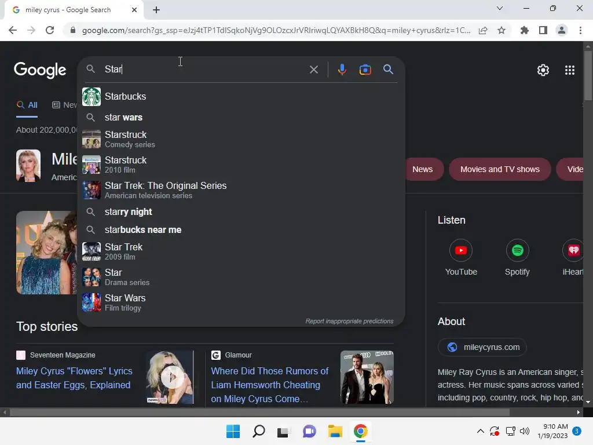Pick Starstruck 2010 film suggestion

[x=241, y=165]
